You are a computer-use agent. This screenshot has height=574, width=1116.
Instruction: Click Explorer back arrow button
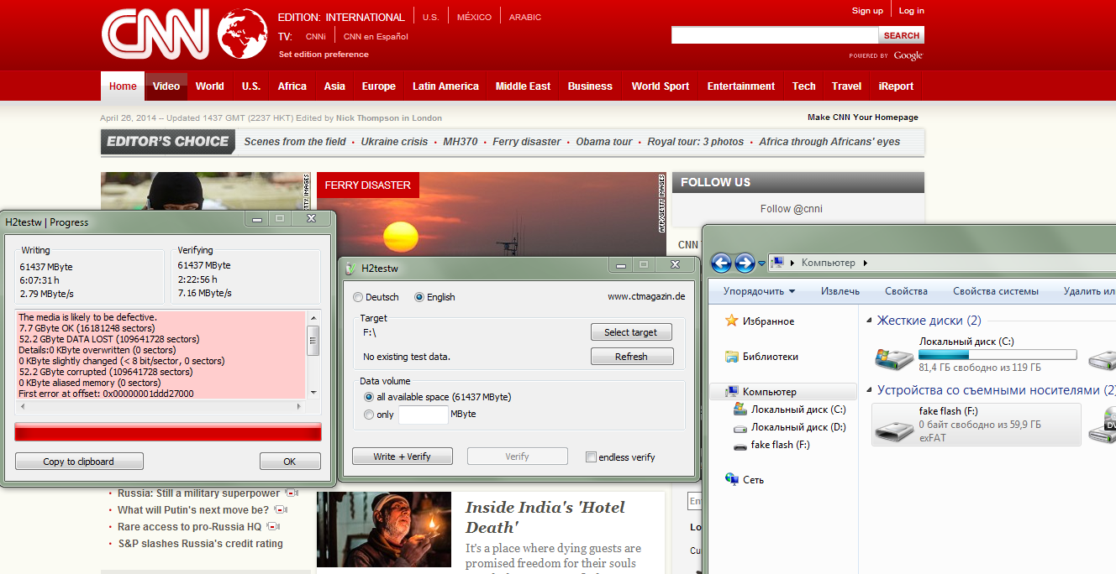tap(721, 264)
